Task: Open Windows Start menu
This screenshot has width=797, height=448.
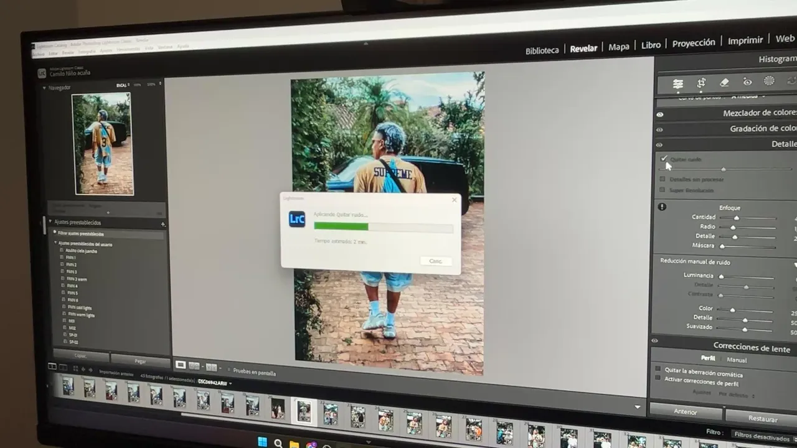Action: click(262, 442)
